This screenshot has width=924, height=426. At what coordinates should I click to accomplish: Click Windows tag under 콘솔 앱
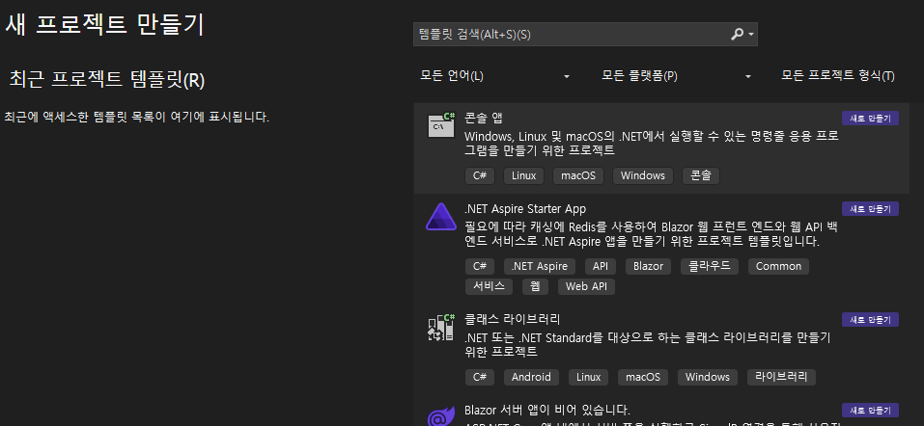pyautogui.click(x=643, y=175)
